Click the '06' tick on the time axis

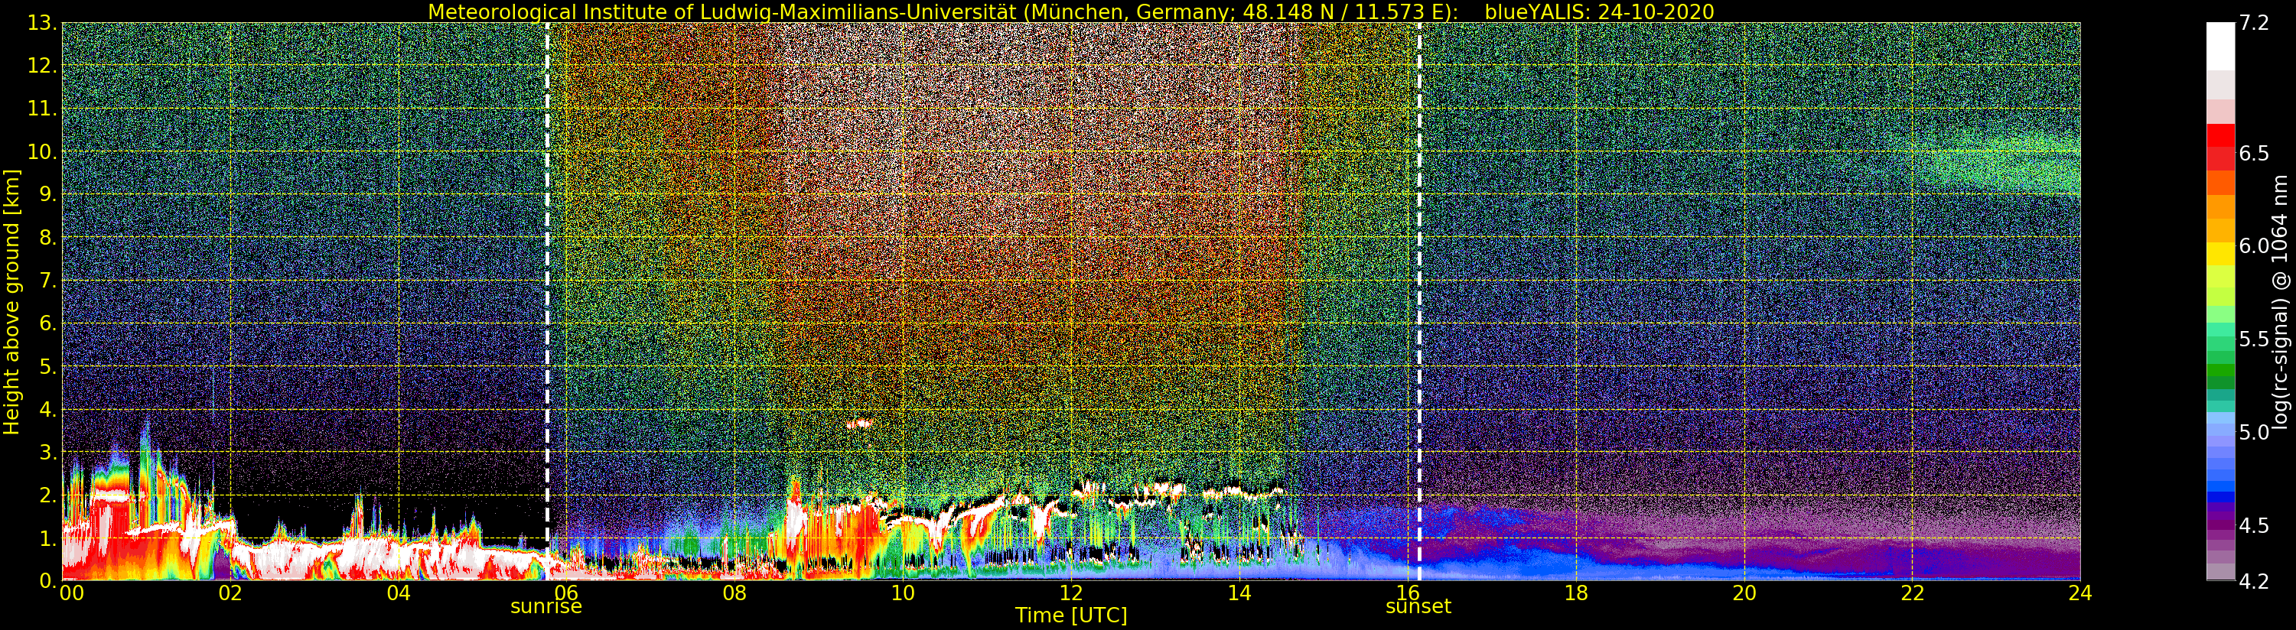[566, 593]
